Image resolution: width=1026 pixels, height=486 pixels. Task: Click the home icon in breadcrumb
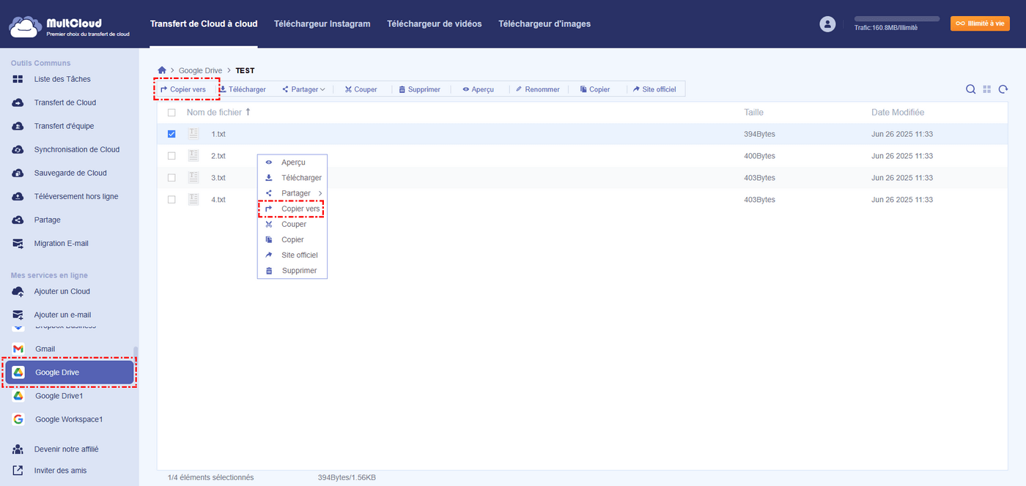click(162, 70)
